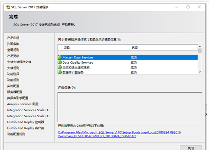Click the 关闭 button

click(x=191, y=148)
